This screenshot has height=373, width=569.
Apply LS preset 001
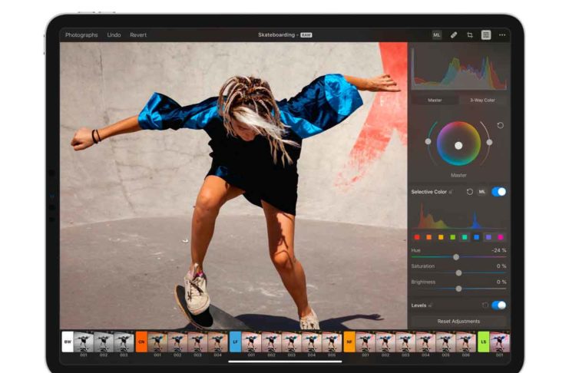tap(500, 342)
